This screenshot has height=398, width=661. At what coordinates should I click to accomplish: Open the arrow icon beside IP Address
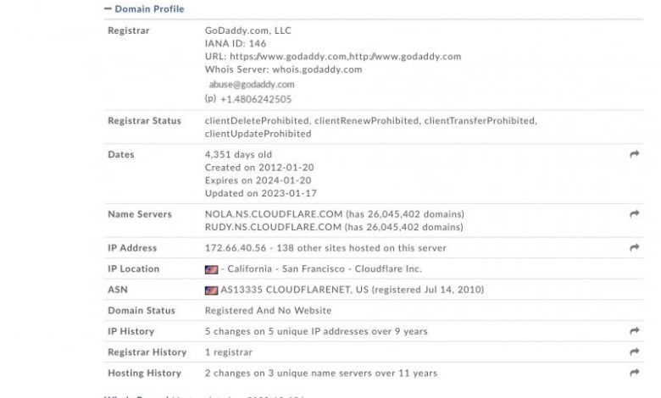pyautogui.click(x=635, y=247)
